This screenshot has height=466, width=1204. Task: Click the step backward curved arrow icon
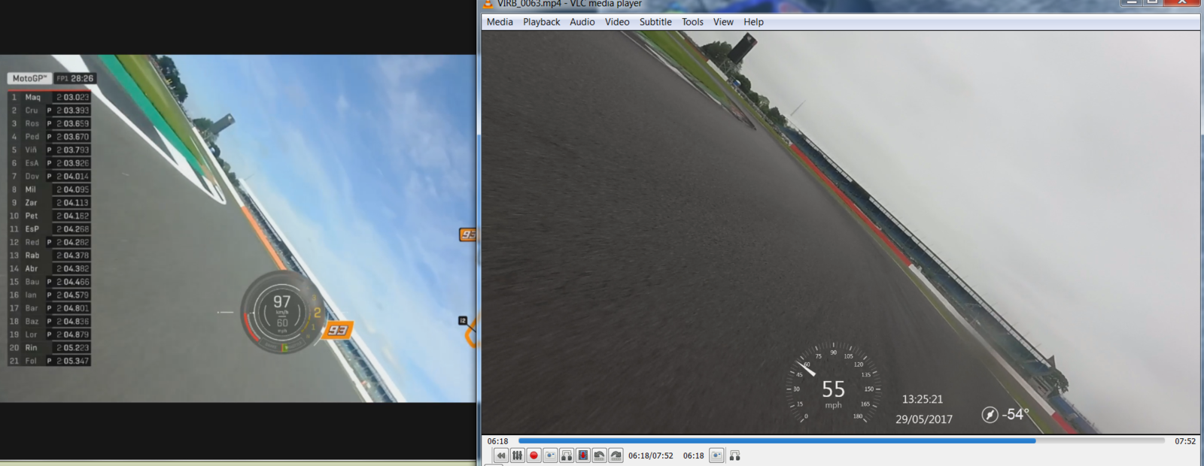pos(600,455)
